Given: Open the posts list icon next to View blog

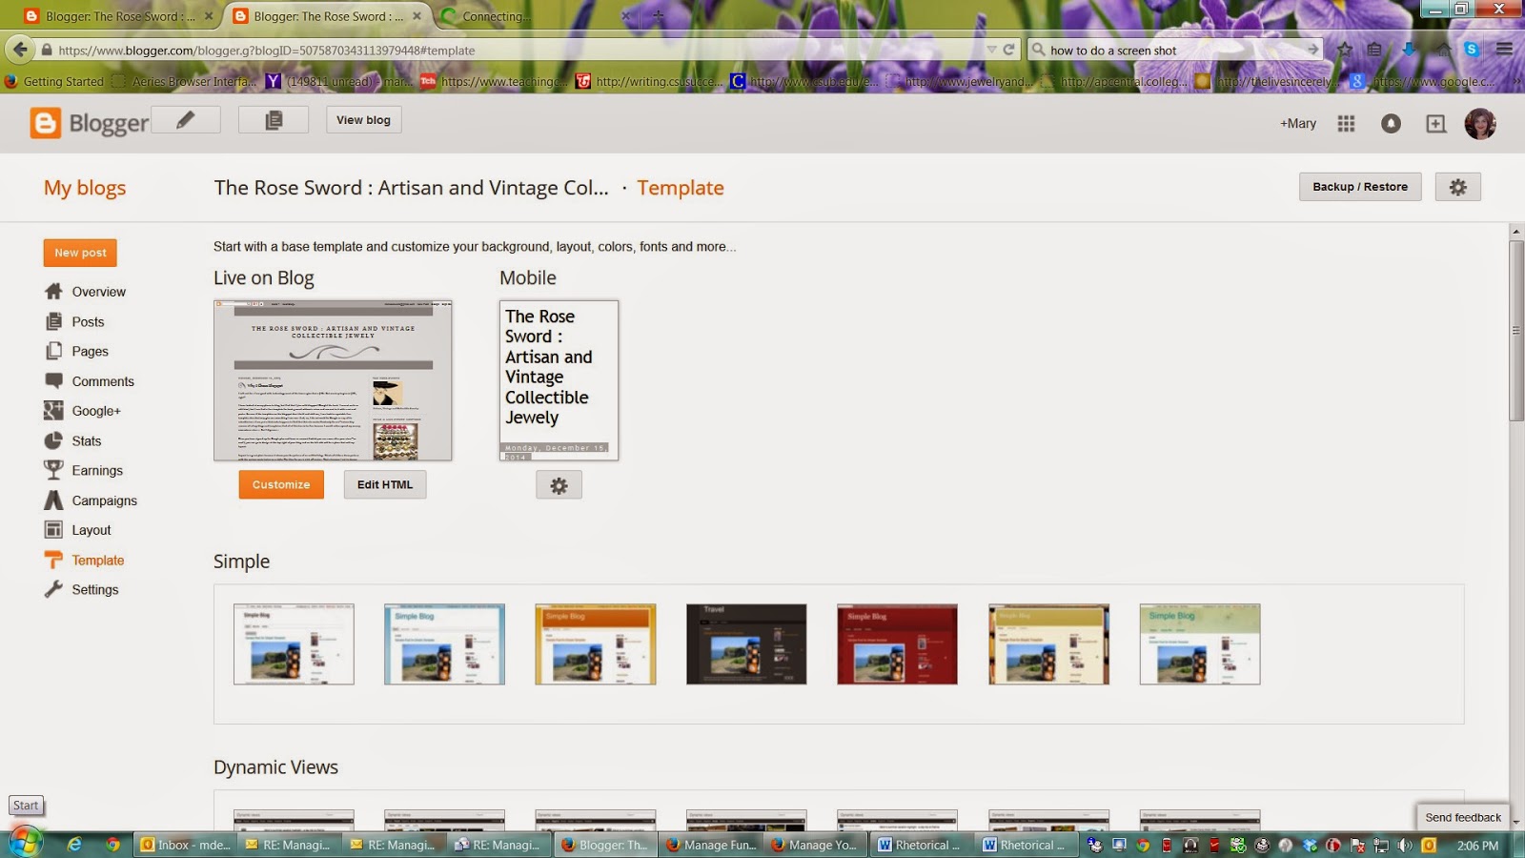Looking at the screenshot, I should (x=274, y=120).
